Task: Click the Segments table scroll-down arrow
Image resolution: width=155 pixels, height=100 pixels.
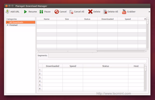Action: (x=145, y=91)
